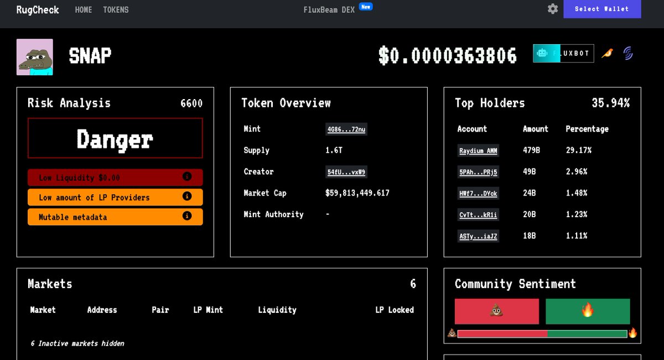The height and width of the screenshot is (360, 664).
Task: Go to HOME in the navigation
Action: coord(84,9)
